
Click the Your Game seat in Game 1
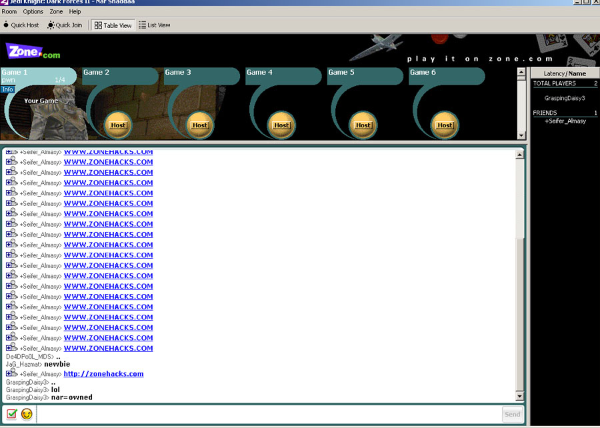coord(41,101)
